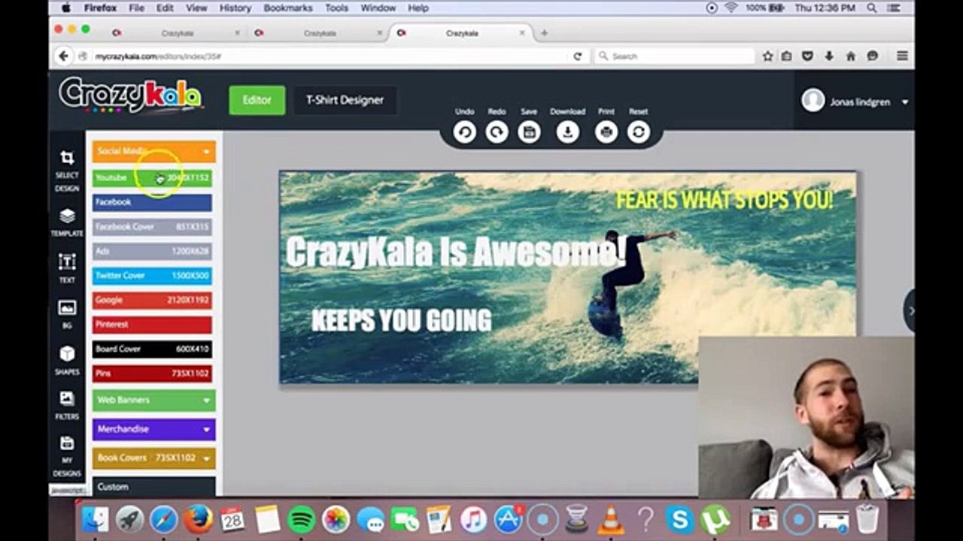
Task: Reload the page in Firefox
Action: [x=578, y=56]
